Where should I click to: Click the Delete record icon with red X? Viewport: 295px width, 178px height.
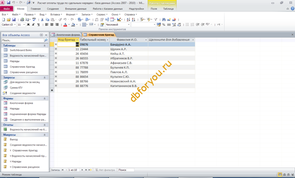coord(174,19)
